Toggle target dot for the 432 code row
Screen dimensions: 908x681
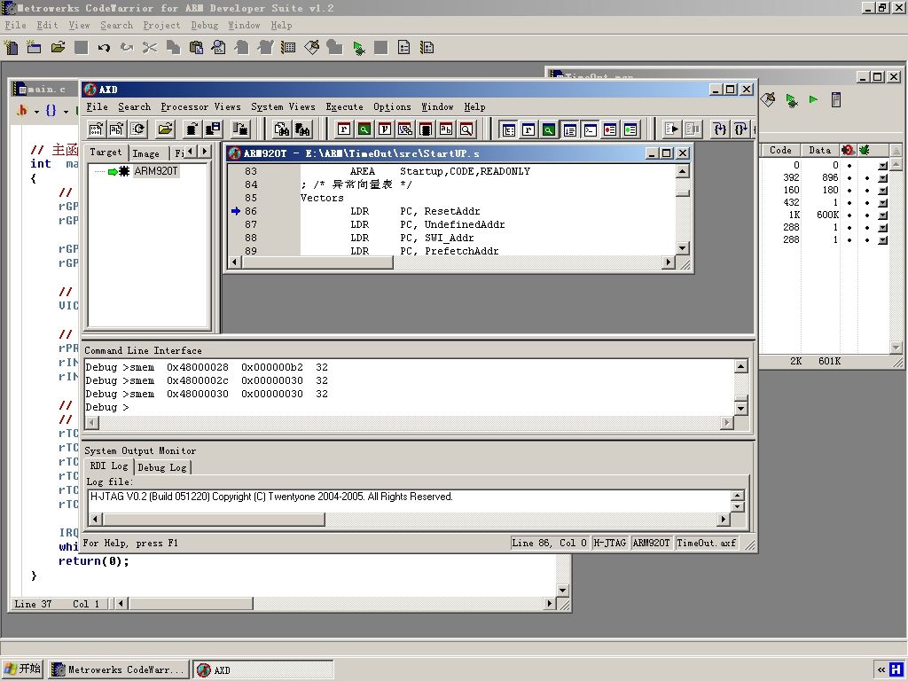pos(849,202)
